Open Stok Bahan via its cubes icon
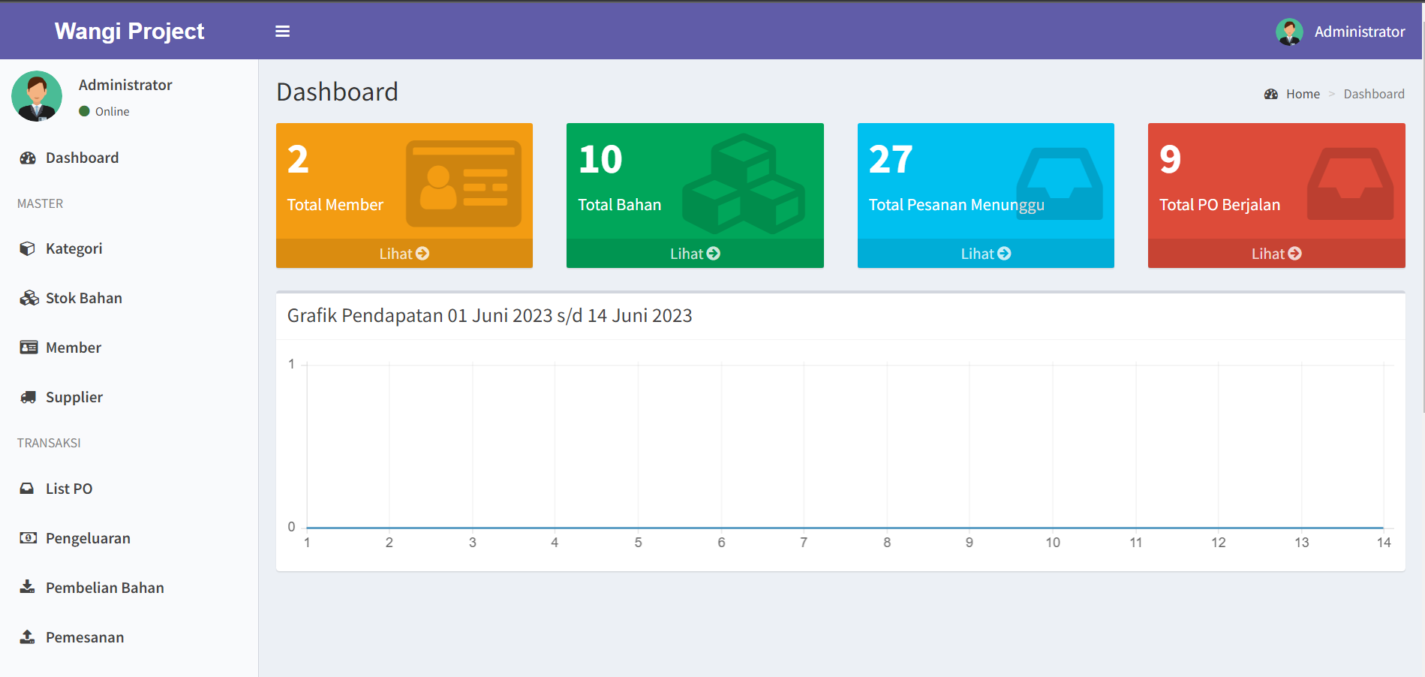 pyautogui.click(x=28, y=297)
